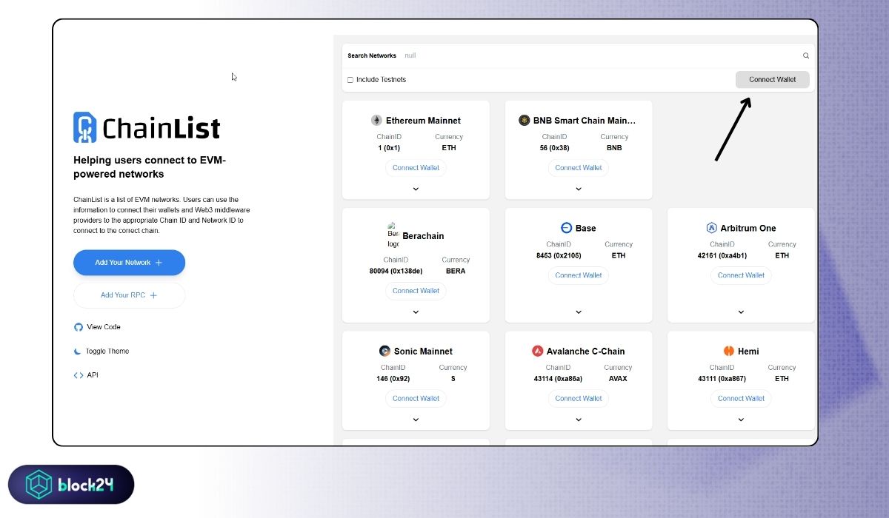Click the Avalanche C-Chain logo icon

(538, 351)
